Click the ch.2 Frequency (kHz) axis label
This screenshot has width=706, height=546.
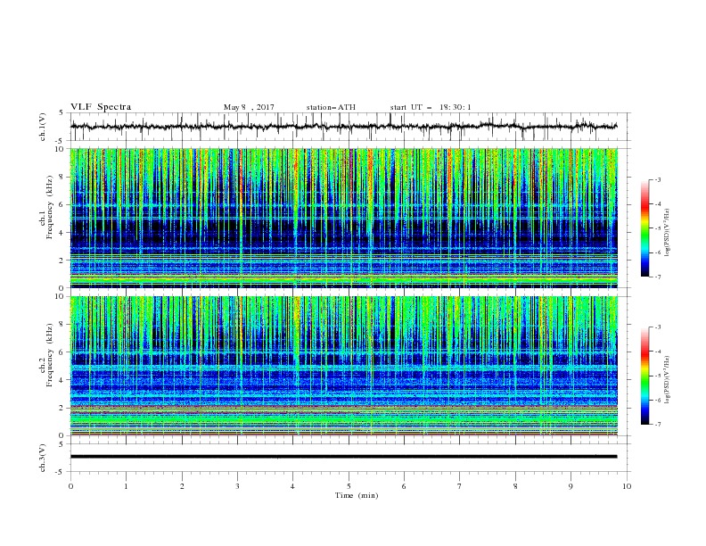pos(46,355)
